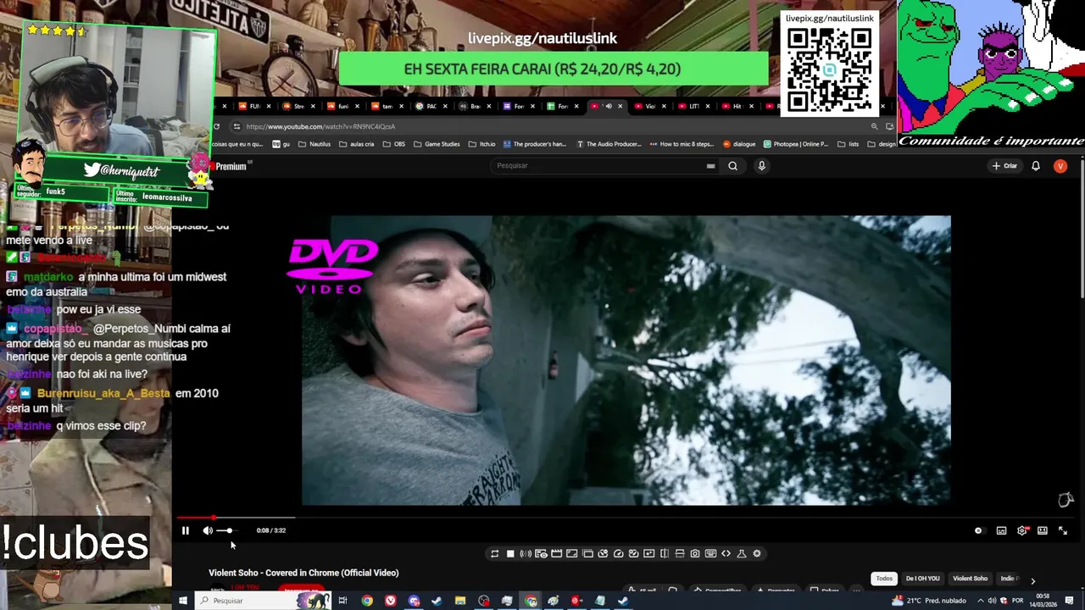Open the player settings gear menu
This screenshot has height=610, width=1085.
(x=1022, y=530)
